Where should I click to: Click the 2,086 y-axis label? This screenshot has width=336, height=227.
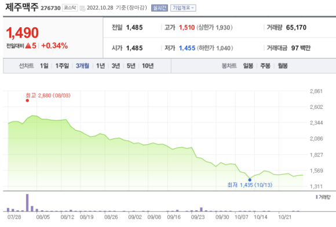(316, 139)
